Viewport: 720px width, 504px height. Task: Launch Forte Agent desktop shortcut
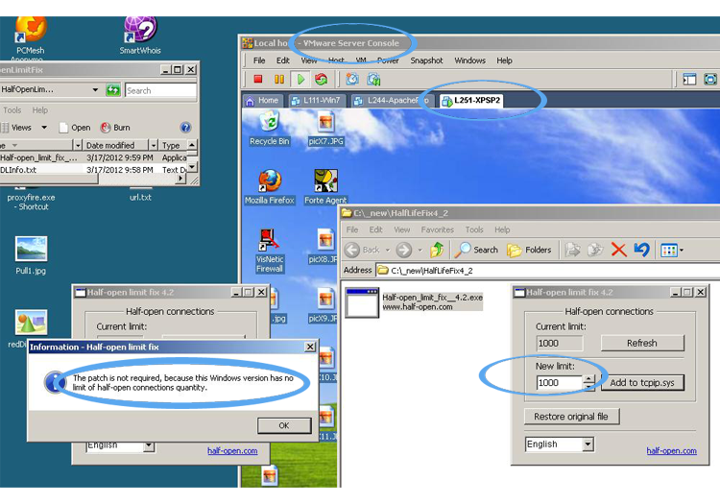pos(325,187)
